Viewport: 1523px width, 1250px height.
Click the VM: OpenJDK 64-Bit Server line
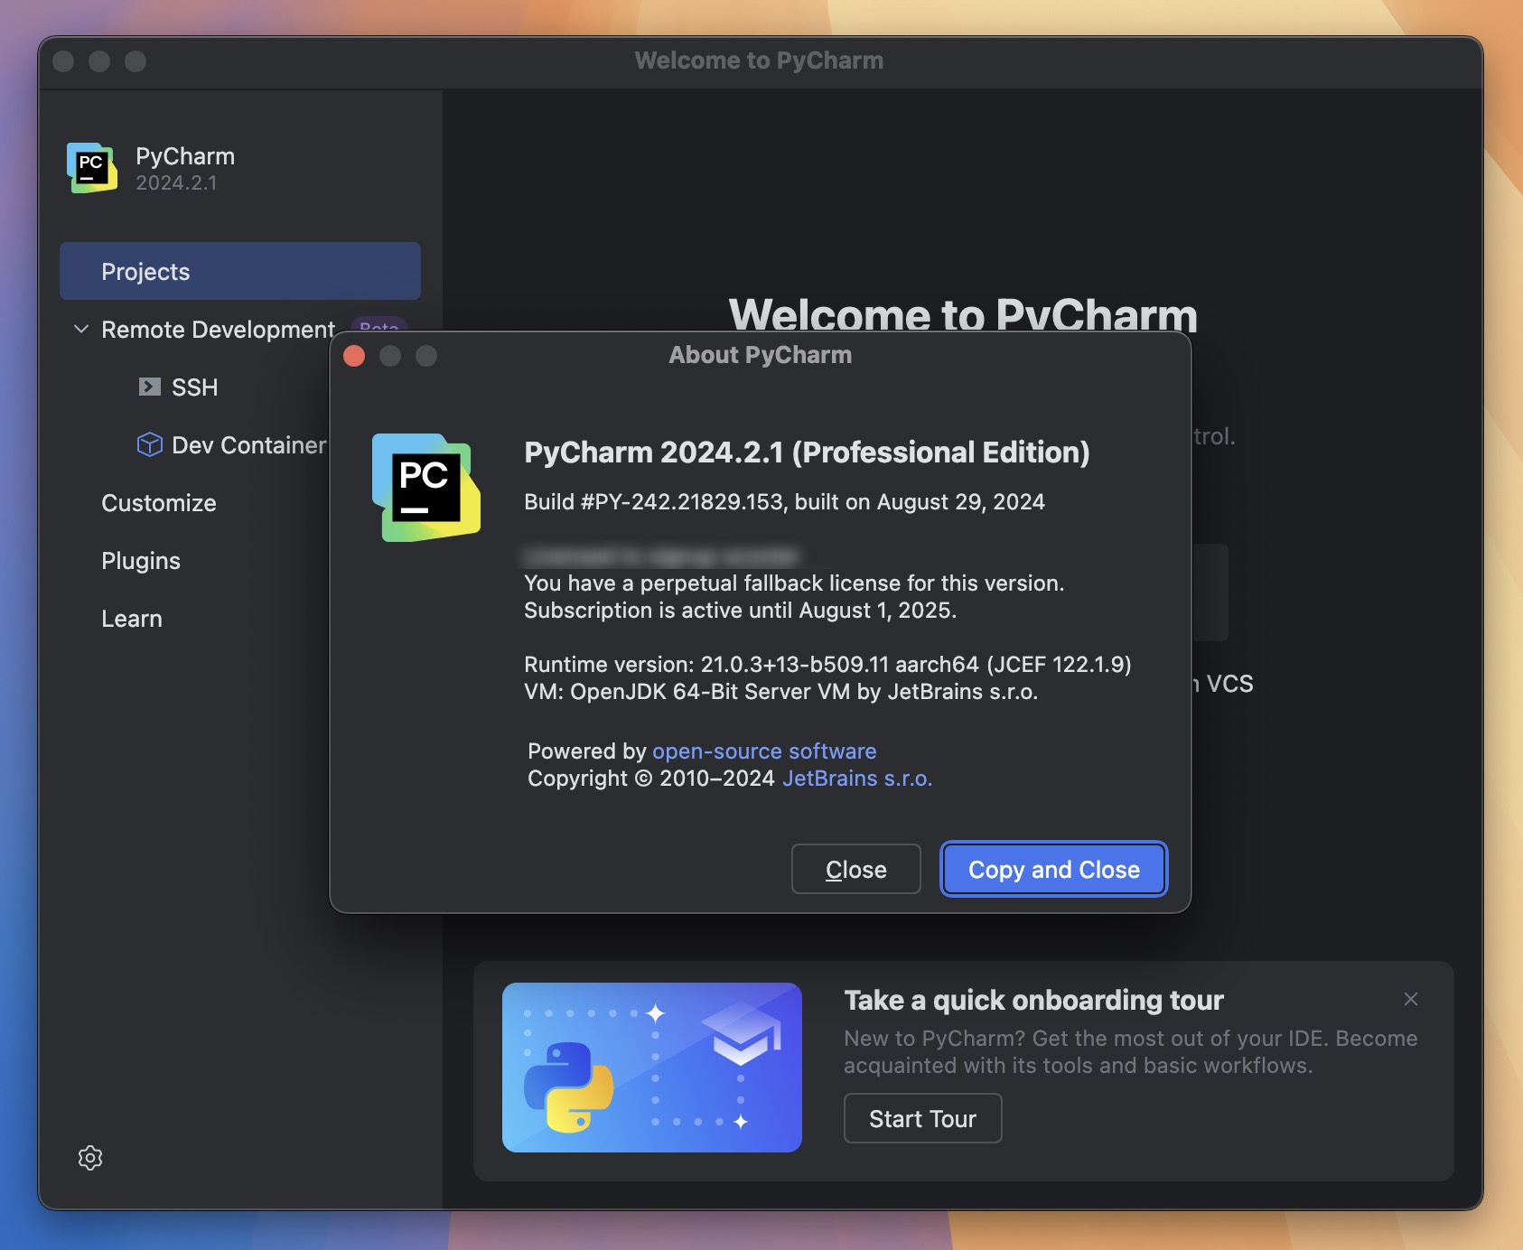point(780,691)
